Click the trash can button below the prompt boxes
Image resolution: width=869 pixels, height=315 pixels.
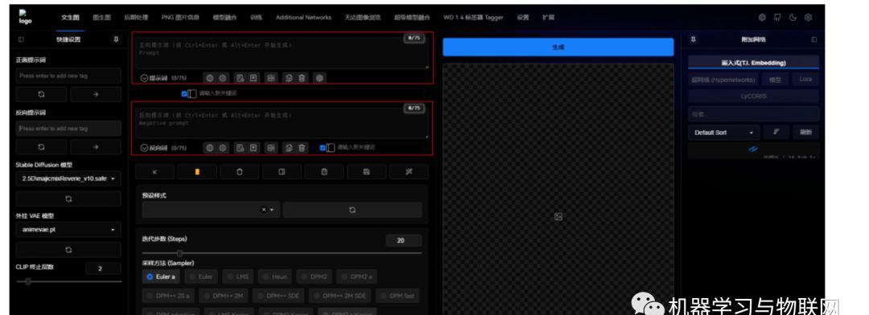click(x=240, y=172)
